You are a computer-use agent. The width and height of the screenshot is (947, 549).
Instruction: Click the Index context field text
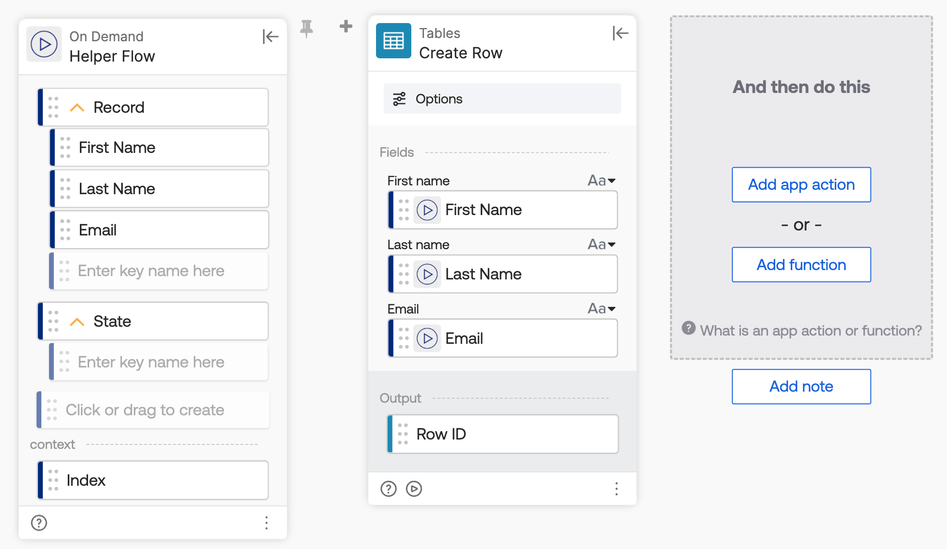click(x=86, y=480)
